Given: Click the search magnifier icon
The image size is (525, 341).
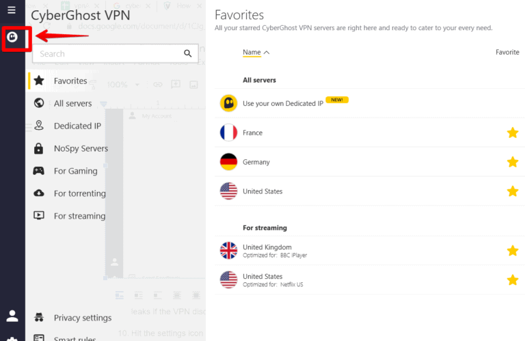Looking at the screenshot, I should tap(188, 53).
